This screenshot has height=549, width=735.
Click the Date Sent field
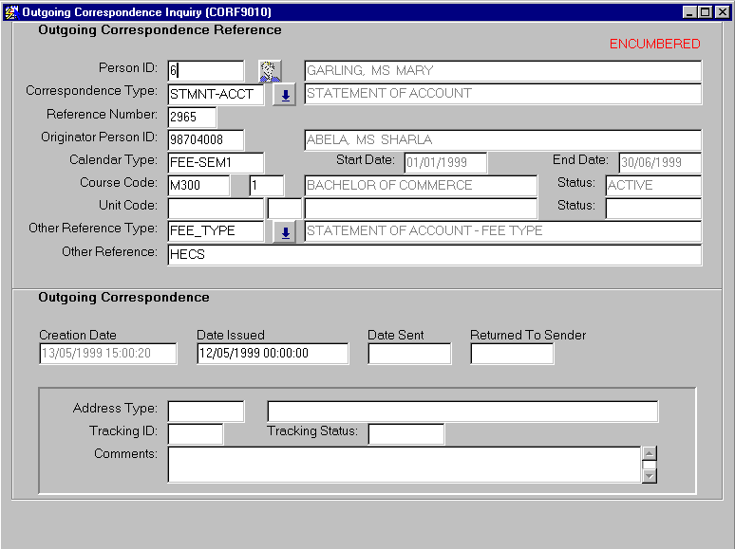(x=409, y=354)
